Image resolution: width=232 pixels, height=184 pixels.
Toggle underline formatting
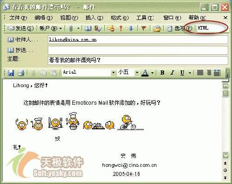[x=182, y=72]
